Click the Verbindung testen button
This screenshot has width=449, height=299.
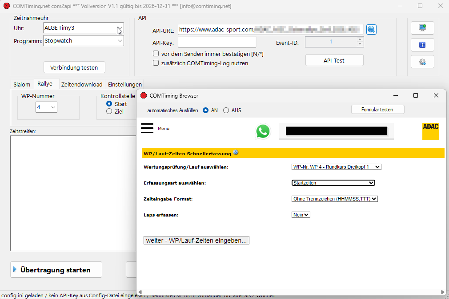coord(74,67)
